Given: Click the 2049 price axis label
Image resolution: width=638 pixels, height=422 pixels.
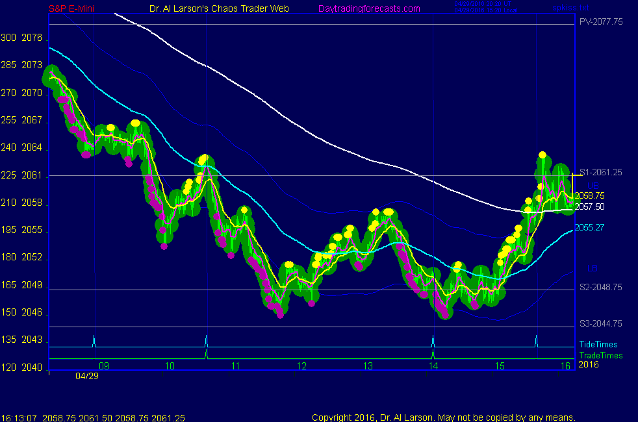Looking at the screenshot, I should coord(32,285).
